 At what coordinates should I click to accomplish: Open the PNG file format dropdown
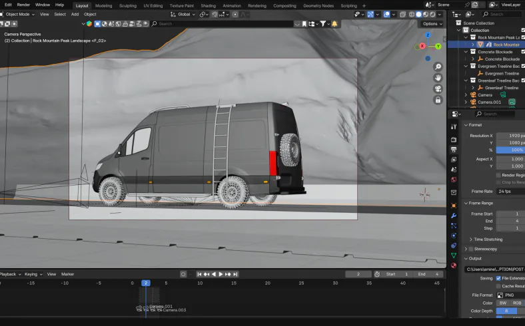pyautogui.click(x=510, y=295)
